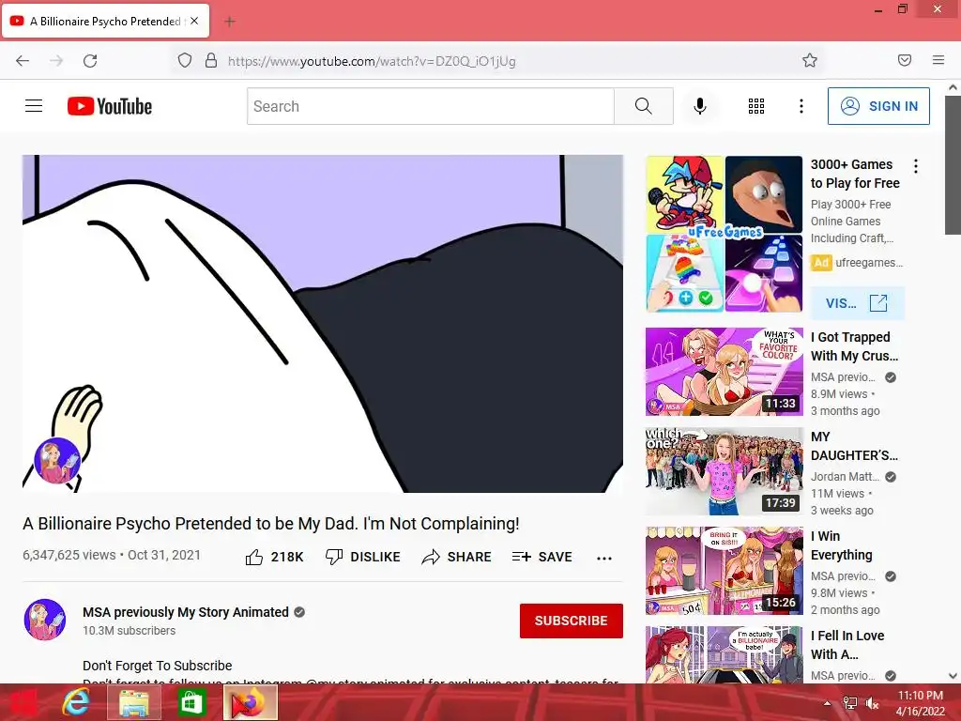This screenshot has width=961, height=721.
Task: Click the scrollbar up arrow
Action: coord(953,87)
